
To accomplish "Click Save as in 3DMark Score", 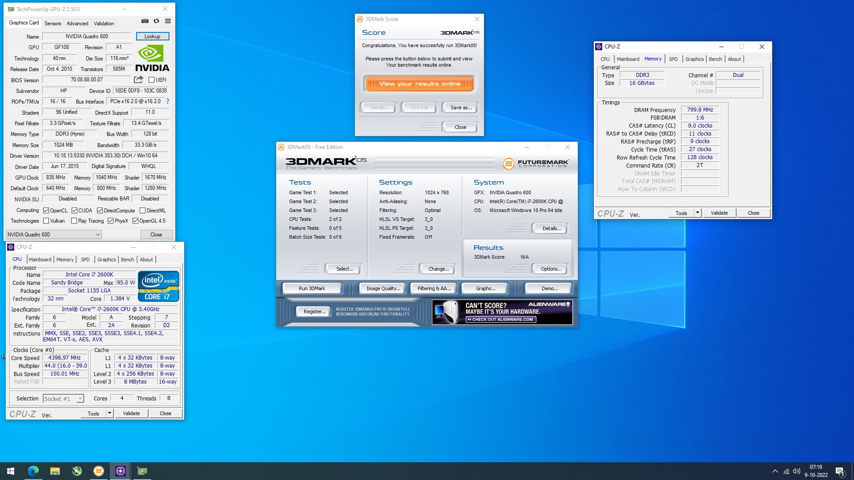I will pos(461,108).
